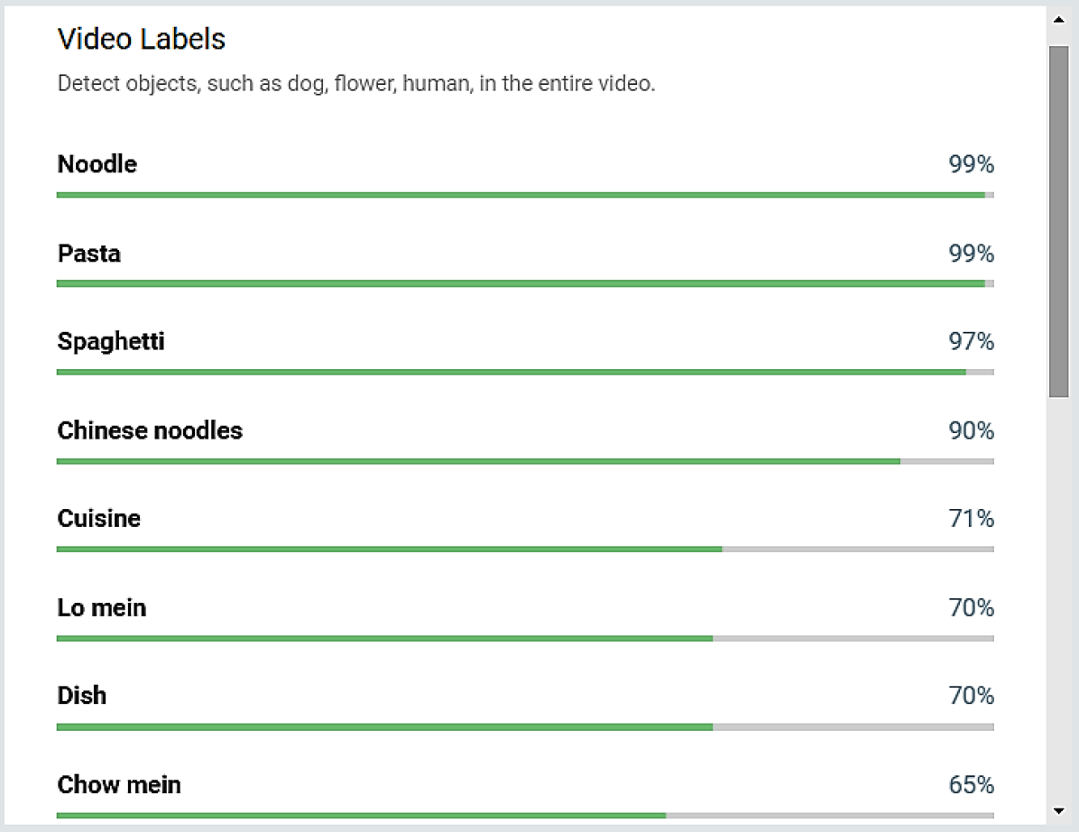Click the Noodle confidence bar

coord(525,195)
